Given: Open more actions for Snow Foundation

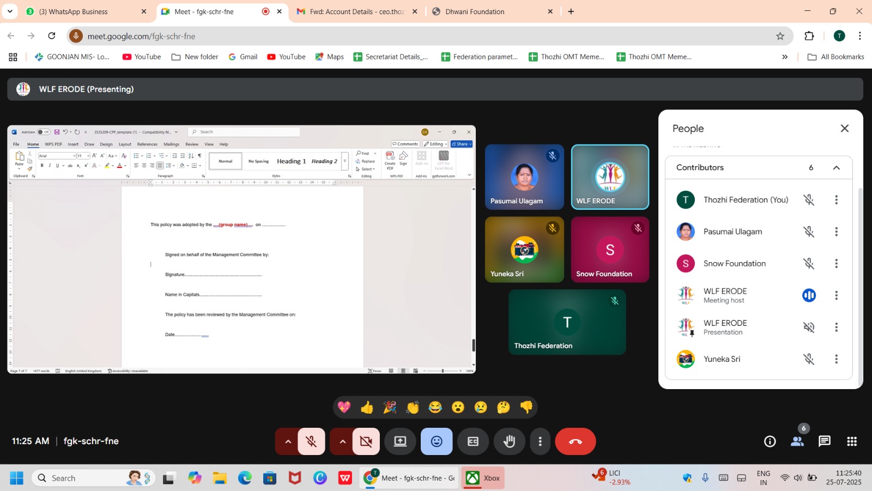Looking at the screenshot, I should point(837,264).
